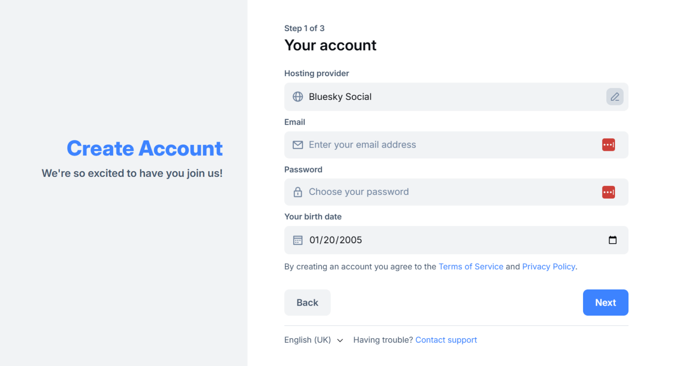The width and height of the screenshot is (692, 366).
Task: Click the Next button
Action: click(x=605, y=302)
